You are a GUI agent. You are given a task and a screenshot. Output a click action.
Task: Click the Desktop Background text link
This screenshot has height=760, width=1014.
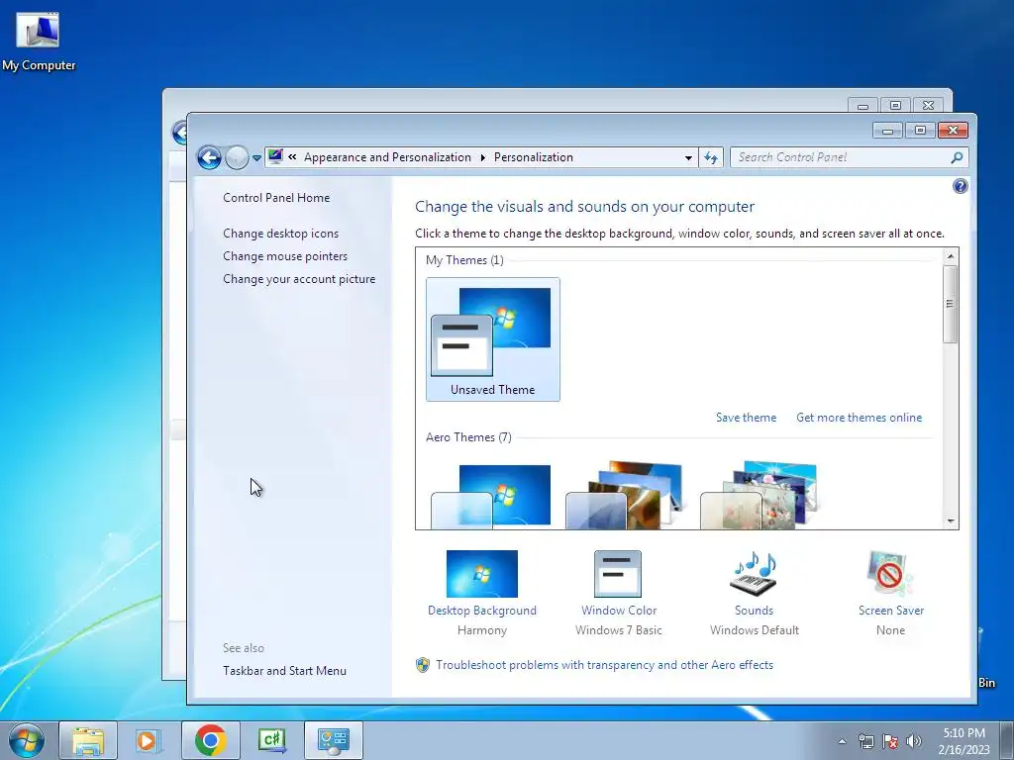pos(482,611)
